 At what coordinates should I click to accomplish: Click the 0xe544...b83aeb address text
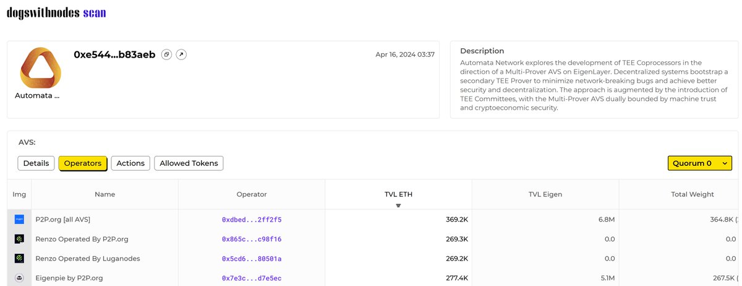point(114,54)
